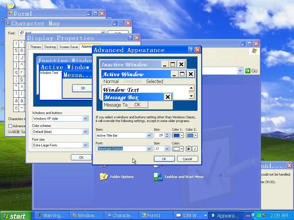The image size is (294, 220).
Task: Select the ö character in Character Map
Action: click(16, 108)
